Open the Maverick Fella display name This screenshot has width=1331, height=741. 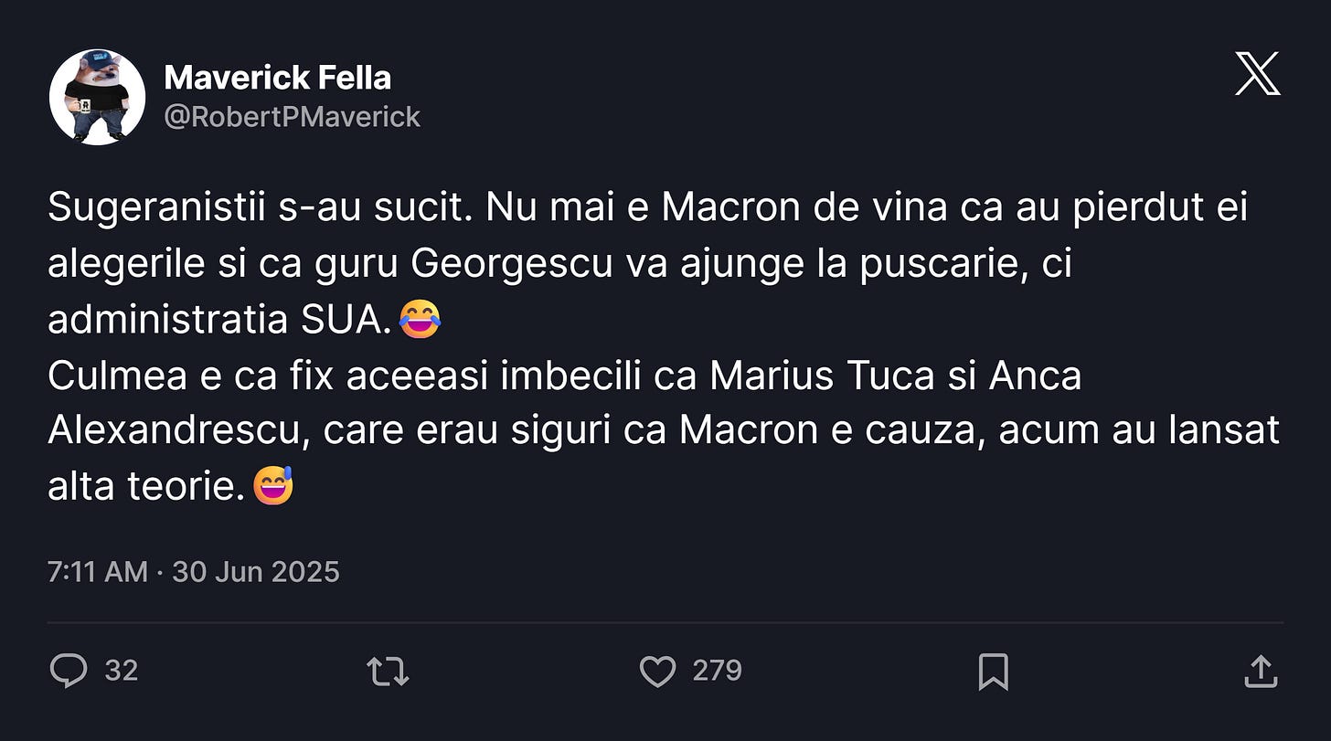click(x=278, y=78)
